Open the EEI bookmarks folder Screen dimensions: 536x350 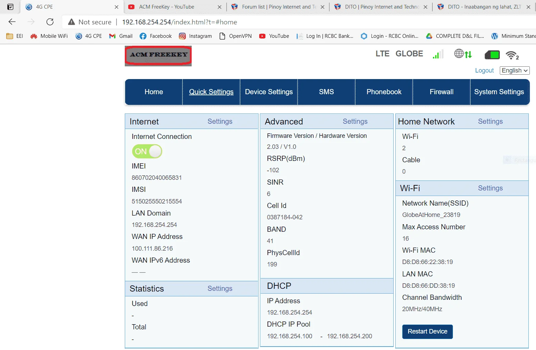pos(15,36)
